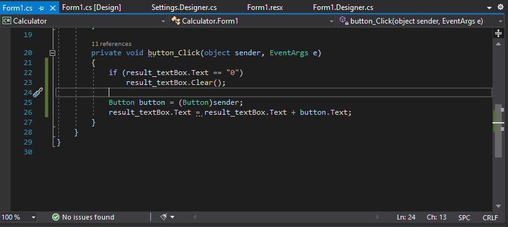Expand the button_Click member dropdown
This screenshot has height=227, width=508.
pos(501,21)
